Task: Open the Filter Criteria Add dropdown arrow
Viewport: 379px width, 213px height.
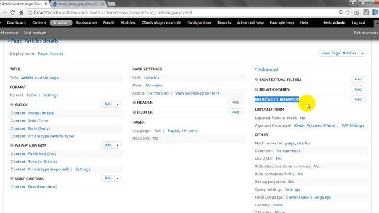Action: (x=118, y=145)
